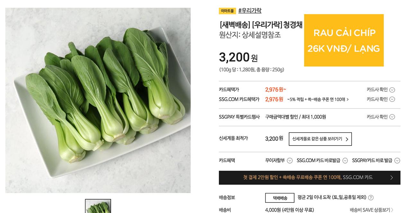
Task: Click the yellow 이마트몰 badge
Action: (227, 11)
